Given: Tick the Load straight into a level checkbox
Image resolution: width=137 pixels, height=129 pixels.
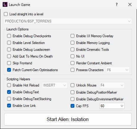Looking at the screenshot, I should click(6, 14).
